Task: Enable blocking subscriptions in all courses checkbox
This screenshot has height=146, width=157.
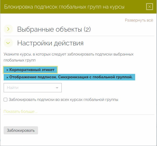Action: 5,100
